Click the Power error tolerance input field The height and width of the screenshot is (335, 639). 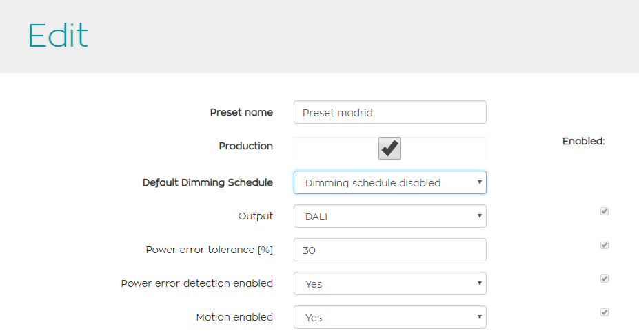(389, 250)
